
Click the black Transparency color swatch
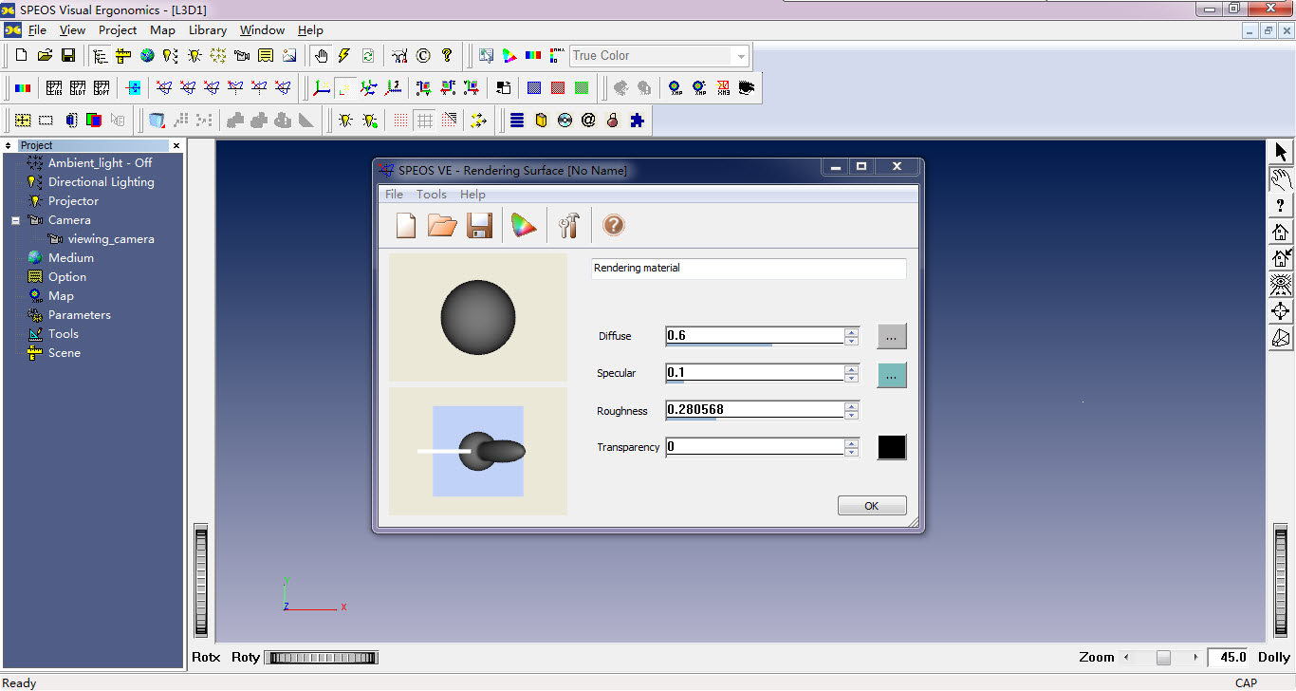coord(892,447)
